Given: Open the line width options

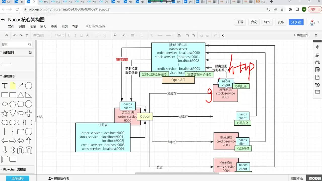Looking at the screenshot, I should coord(132,35).
